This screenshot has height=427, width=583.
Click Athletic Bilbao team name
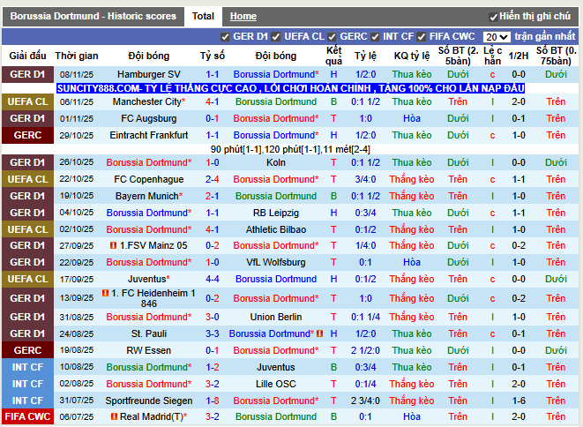point(276,229)
